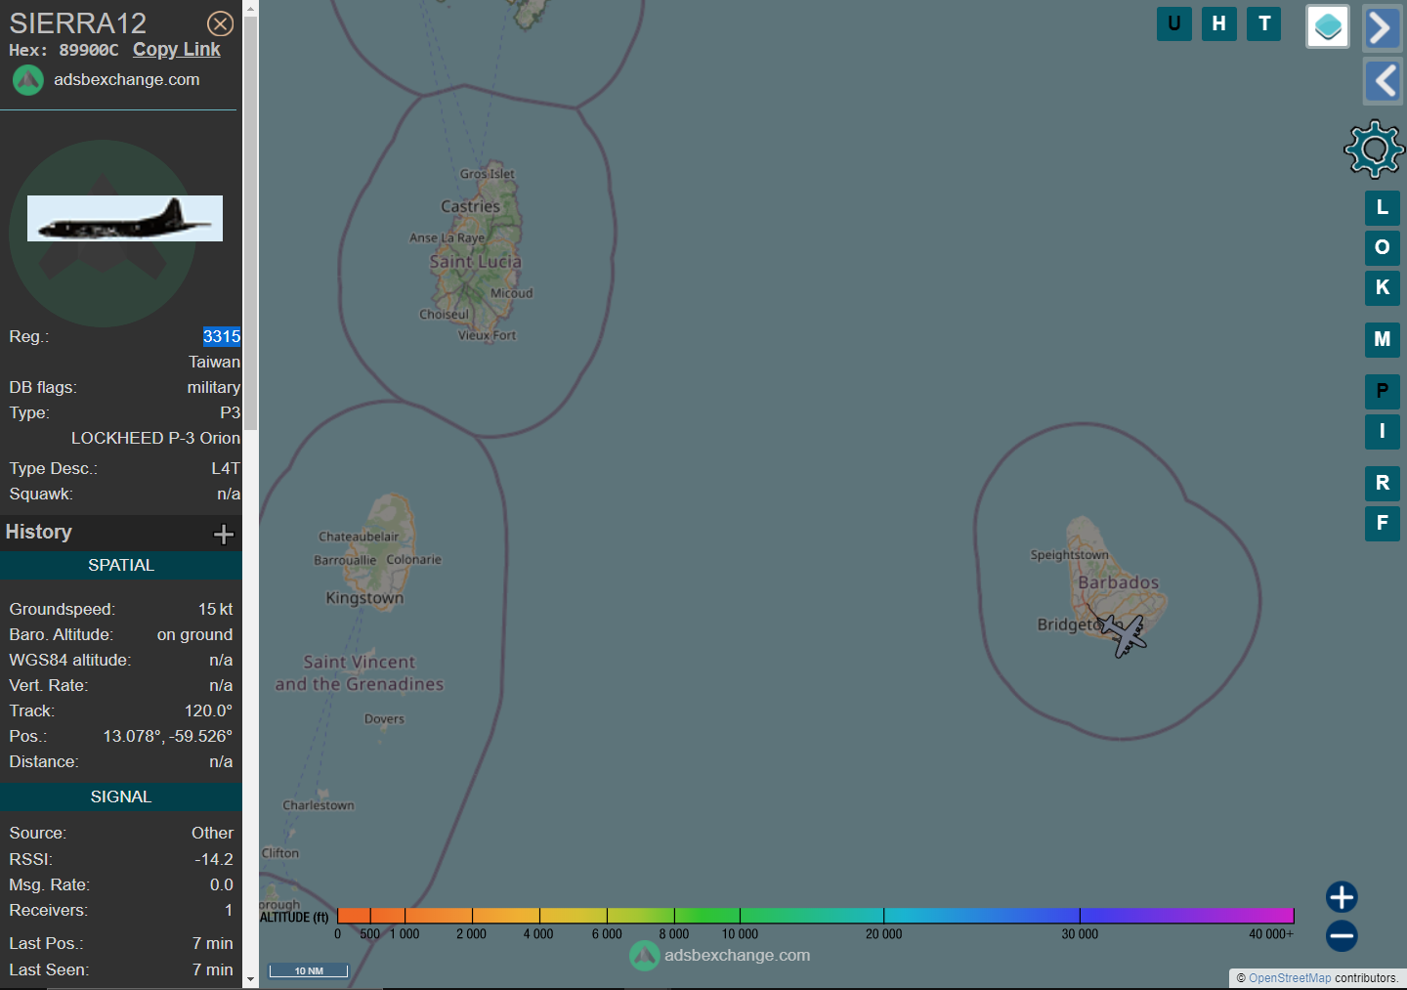Click the Source Other value

point(212,834)
